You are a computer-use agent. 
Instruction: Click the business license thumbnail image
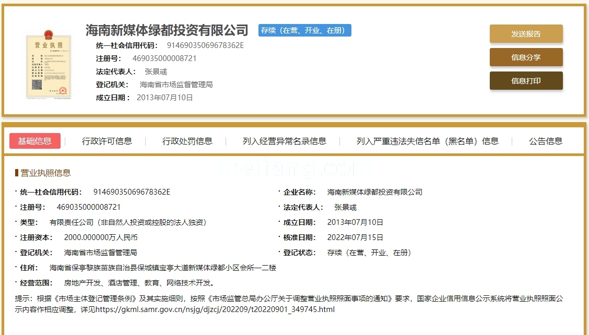49,65
